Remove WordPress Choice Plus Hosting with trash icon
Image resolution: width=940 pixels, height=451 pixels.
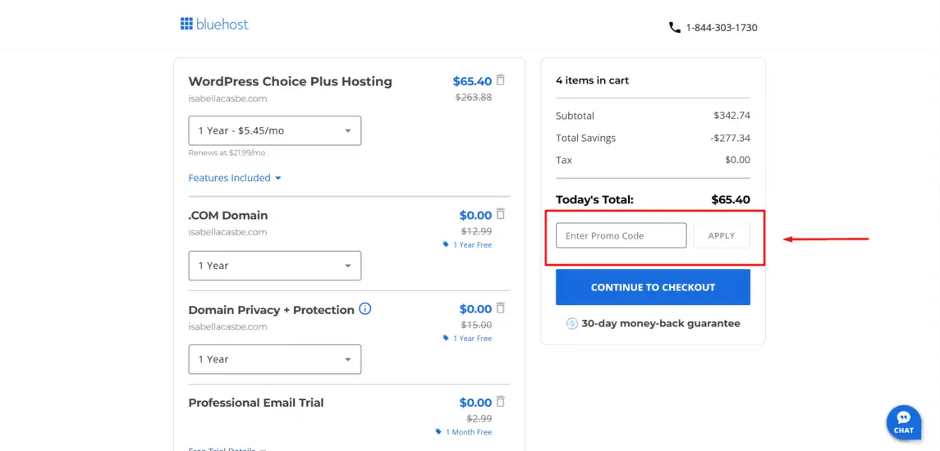501,80
